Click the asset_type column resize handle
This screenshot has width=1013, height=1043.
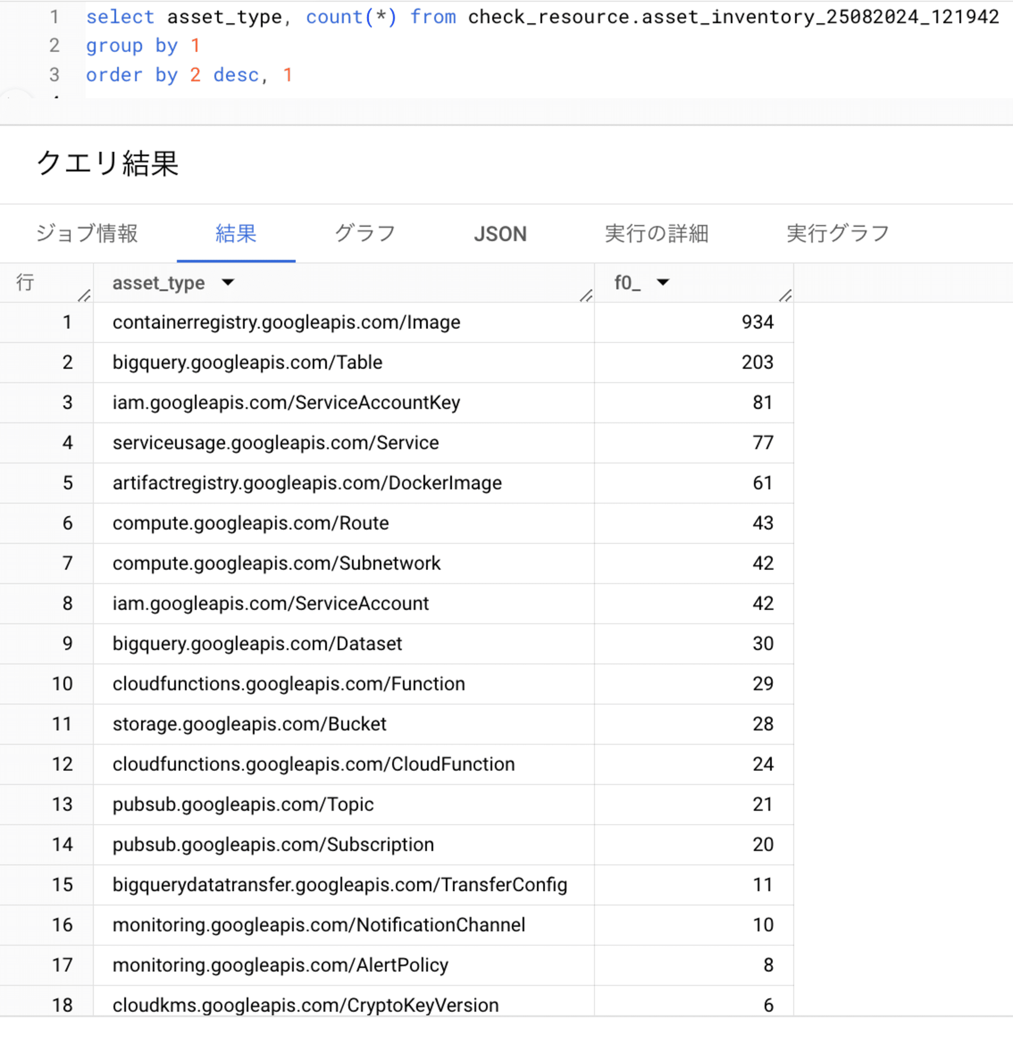point(586,295)
